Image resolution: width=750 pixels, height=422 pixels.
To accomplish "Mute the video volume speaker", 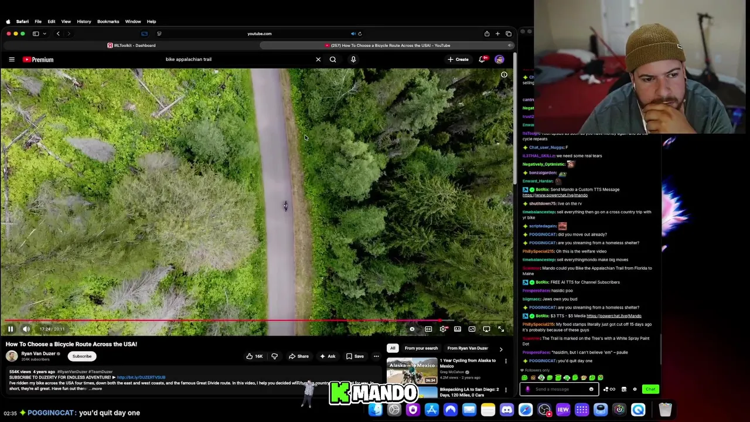I will (x=26, y=329).
